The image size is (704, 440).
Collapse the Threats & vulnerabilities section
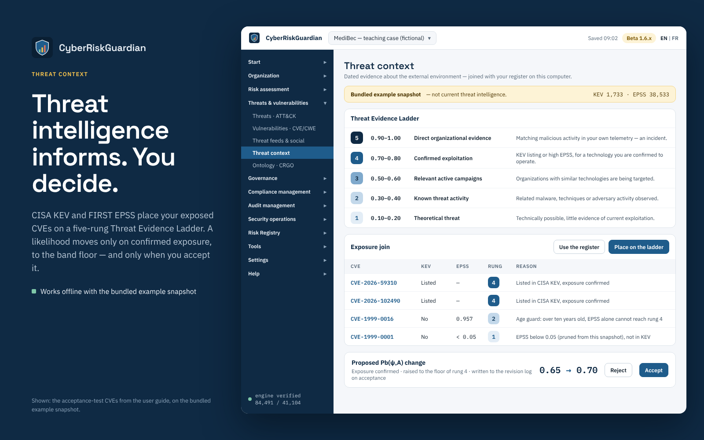click(x=287, y=103)
